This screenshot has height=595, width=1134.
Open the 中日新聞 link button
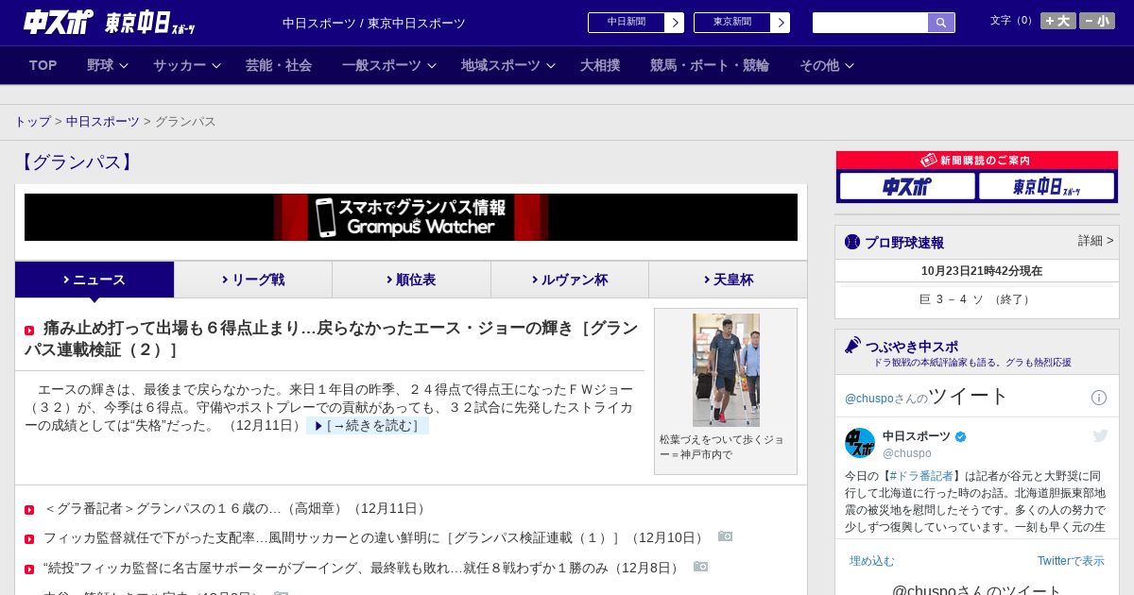[x=636, y=23]
